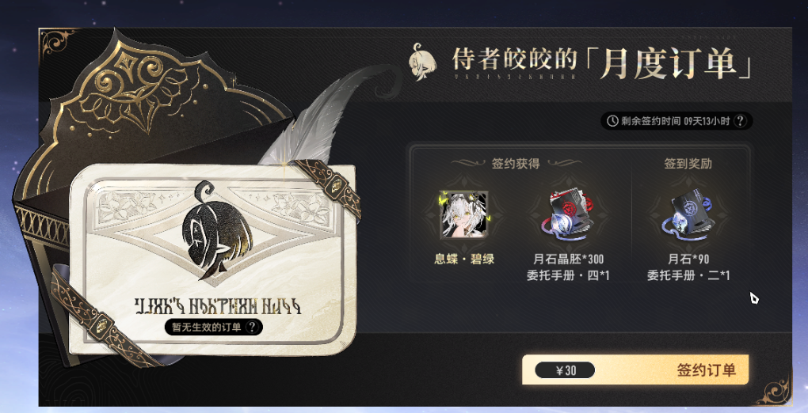The height and width of the screenshot is (413, 808).
Task: Click the 息蝶·碧绿 item name label
Action: point(464,259)
